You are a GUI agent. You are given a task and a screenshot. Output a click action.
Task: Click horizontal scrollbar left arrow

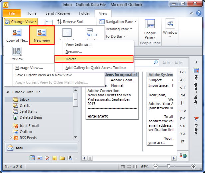84,158
